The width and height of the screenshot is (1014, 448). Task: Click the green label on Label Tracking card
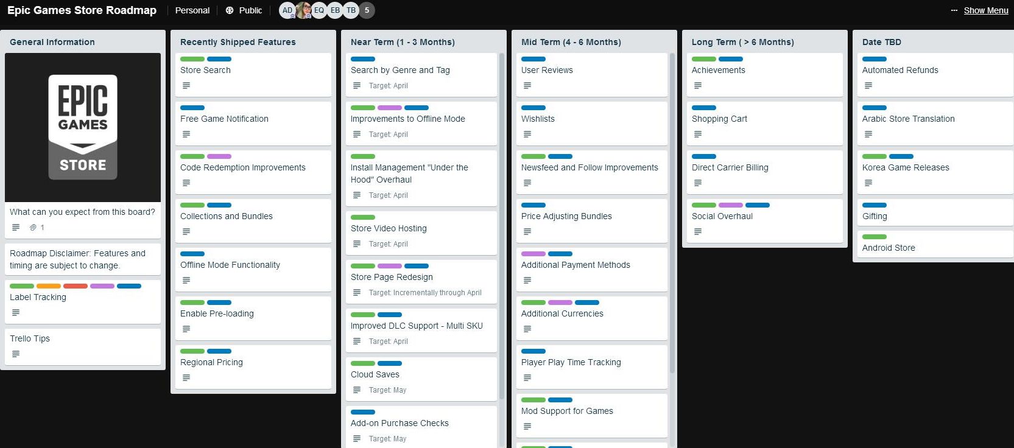pos(22,286)
